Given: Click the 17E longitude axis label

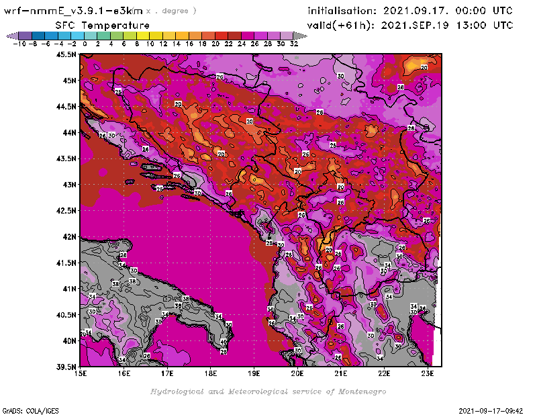Looking at the screenshot, I should click(x=167, y=374).
